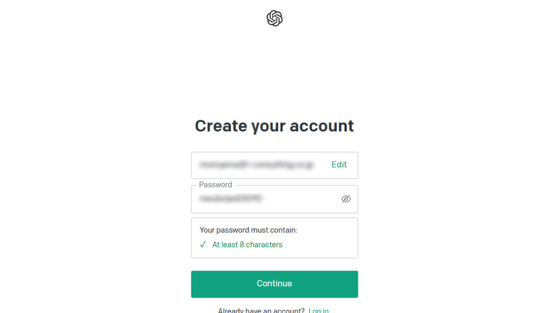Click the blurred password text

231,199
